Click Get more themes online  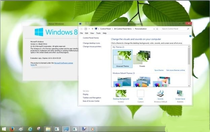[x=175, y=70]
